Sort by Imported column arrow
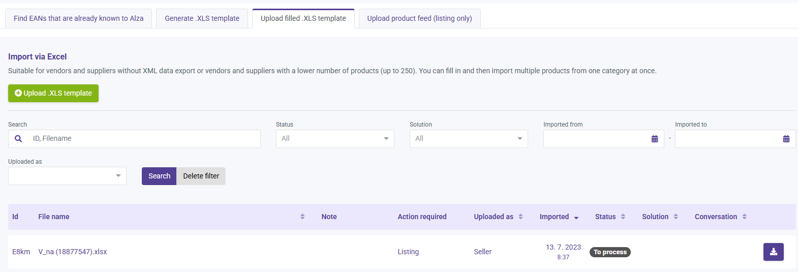 pos(576,218)
